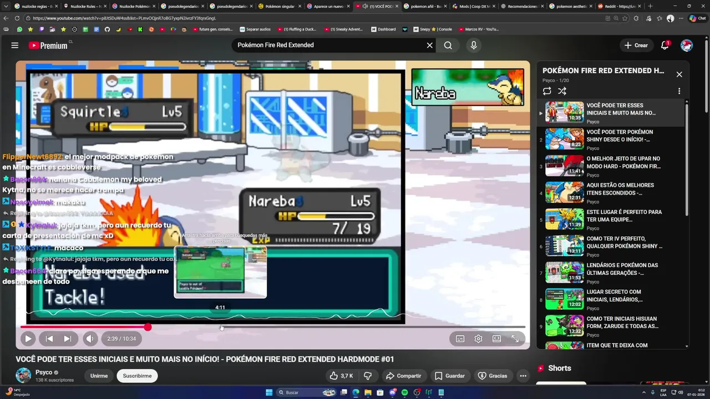Seek video at progress bar scrubber
The height and width of the screenshot is (399, 710).
(148, 328)
